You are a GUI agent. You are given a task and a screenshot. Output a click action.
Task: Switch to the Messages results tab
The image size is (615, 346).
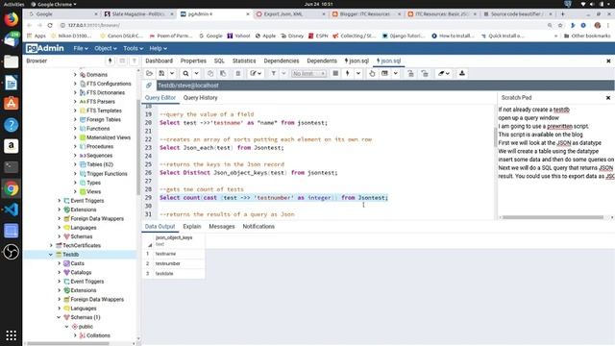tap(222, 227)
